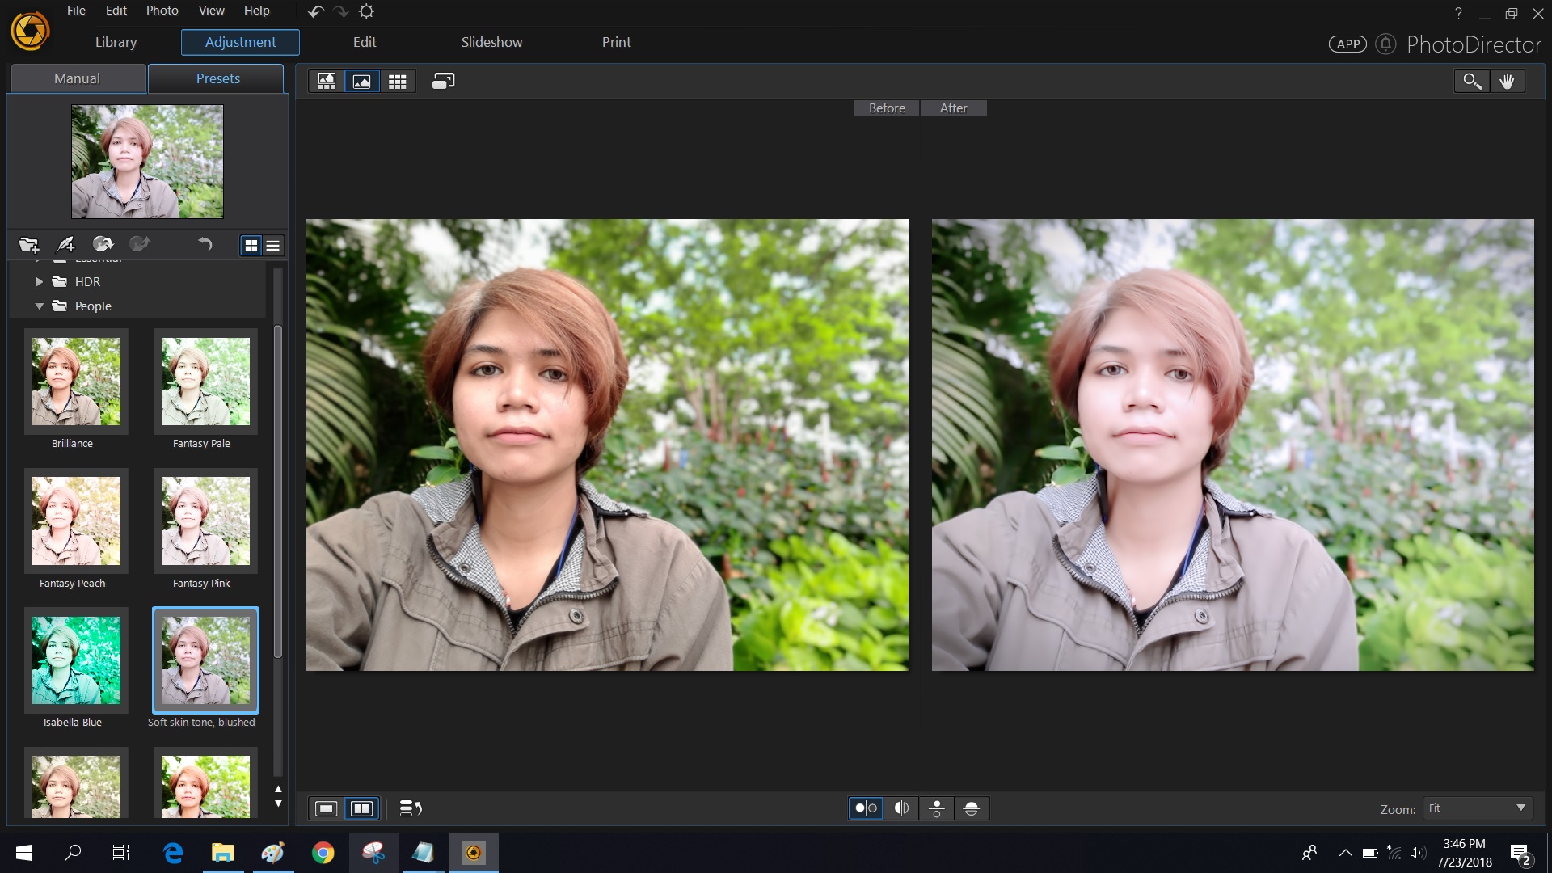Collapse the People preset folder
This screenshot has height=873, width=1552.
coord(39,306)
